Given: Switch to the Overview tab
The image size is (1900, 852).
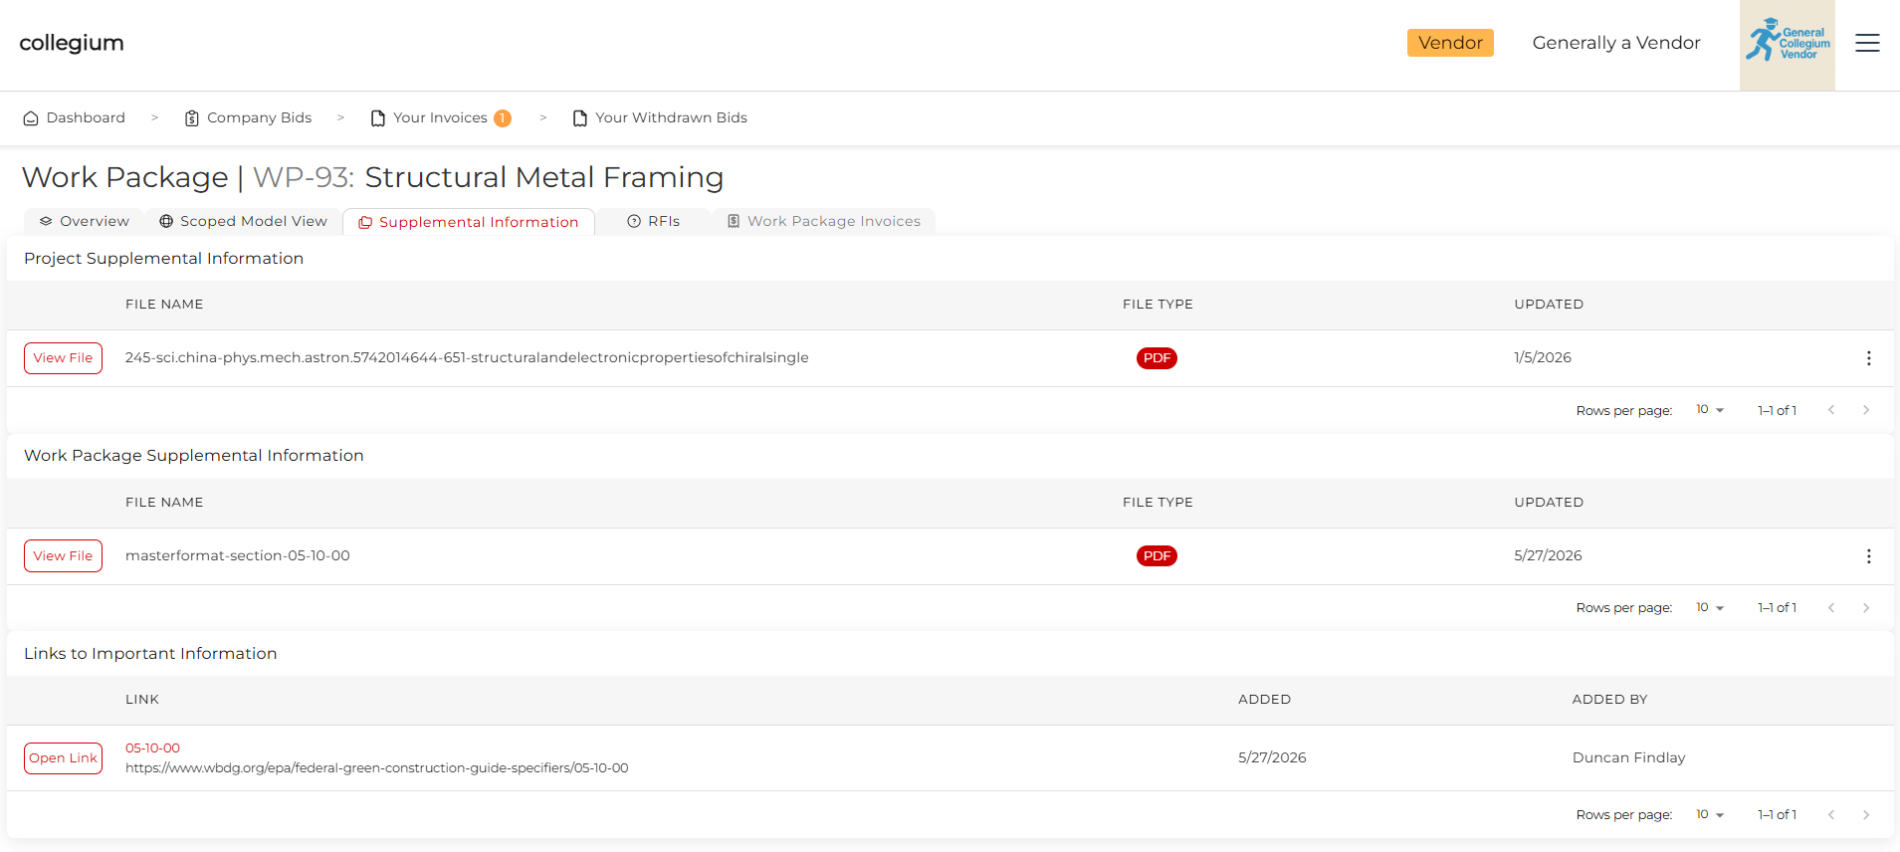Looking at the screenshot, I should [84, 221].
